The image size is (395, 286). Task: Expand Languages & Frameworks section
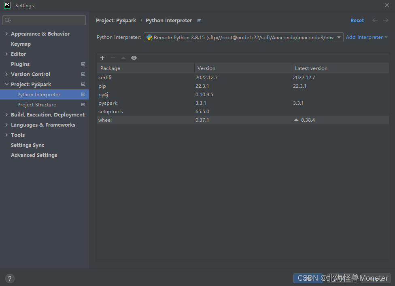point(6,125)
